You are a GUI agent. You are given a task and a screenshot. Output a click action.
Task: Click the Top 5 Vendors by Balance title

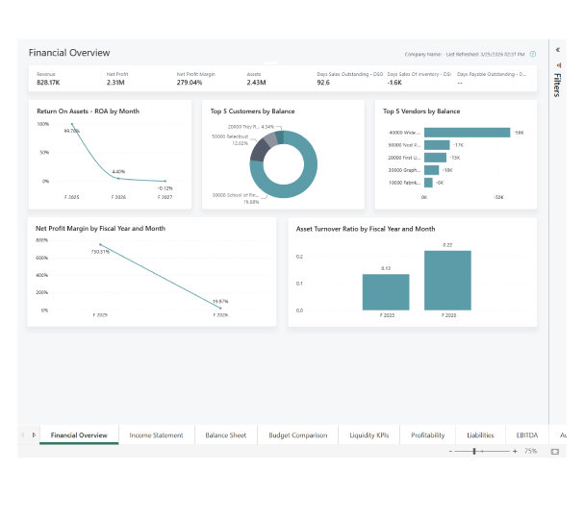coord(421,112)
